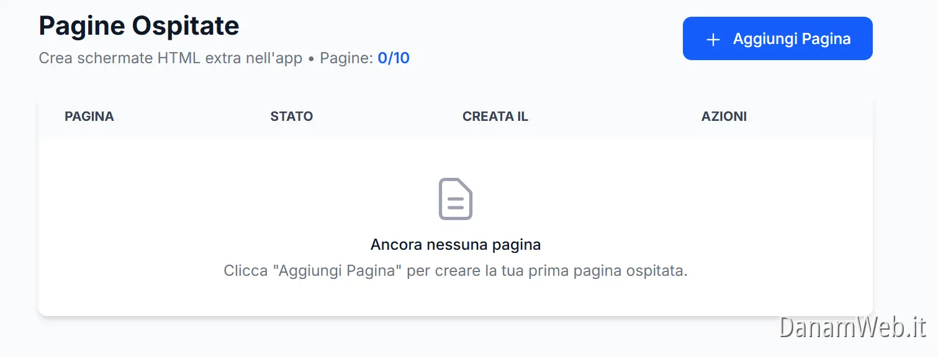The width and height of the screenshot is (938, 357).
Task: Select the CREATA IL column header
Action: [x=495, y=116]
